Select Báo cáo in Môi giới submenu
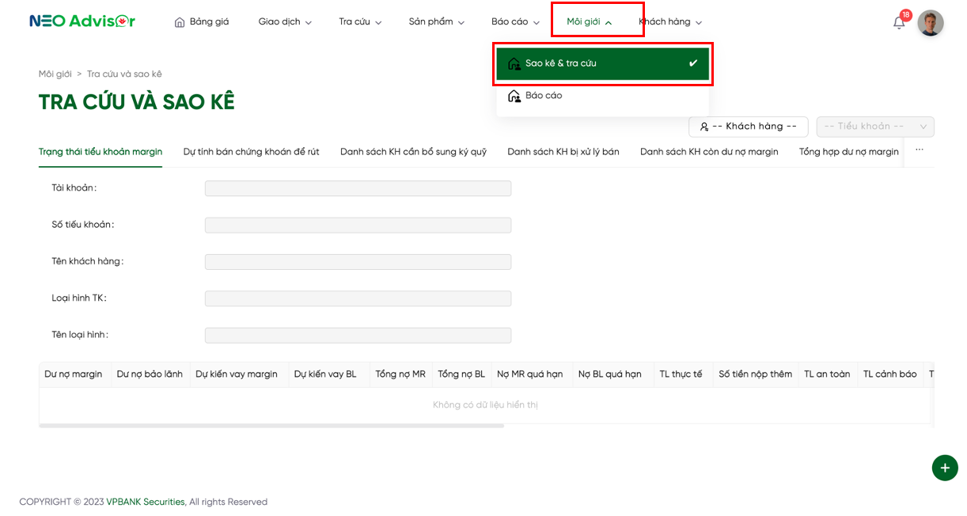 point(544,96)
